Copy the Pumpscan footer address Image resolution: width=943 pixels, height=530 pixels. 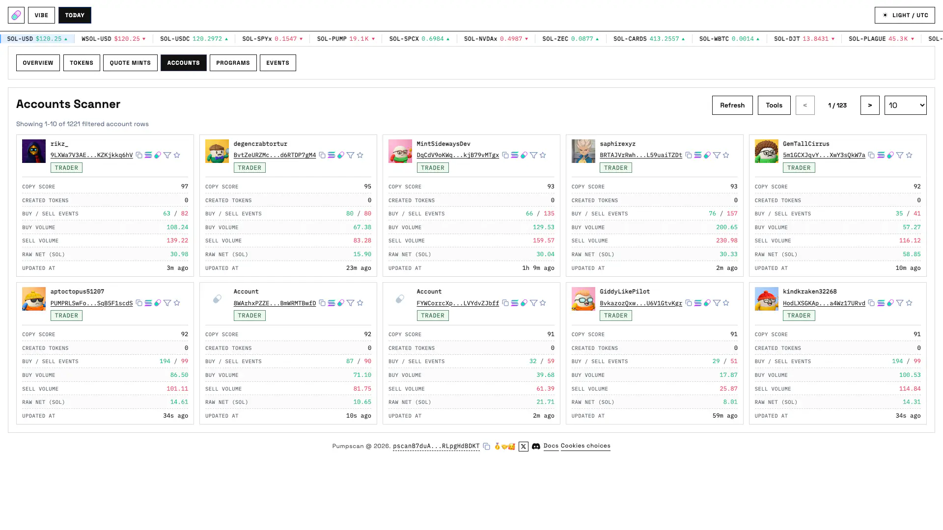[486, 446]
